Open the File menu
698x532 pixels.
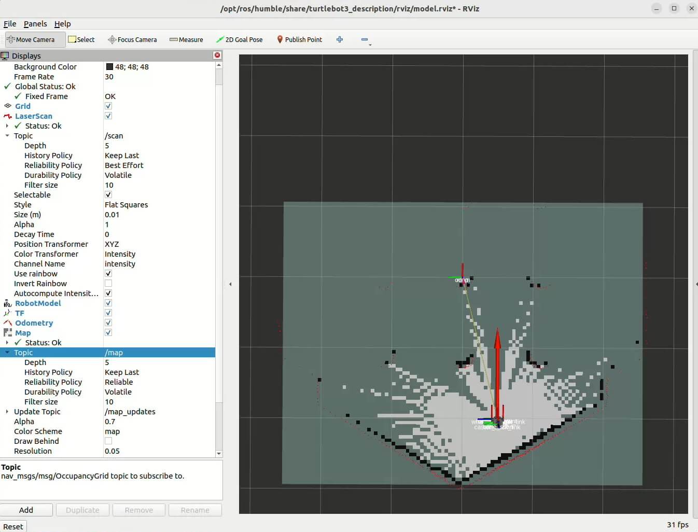click(x=10, y=24)
